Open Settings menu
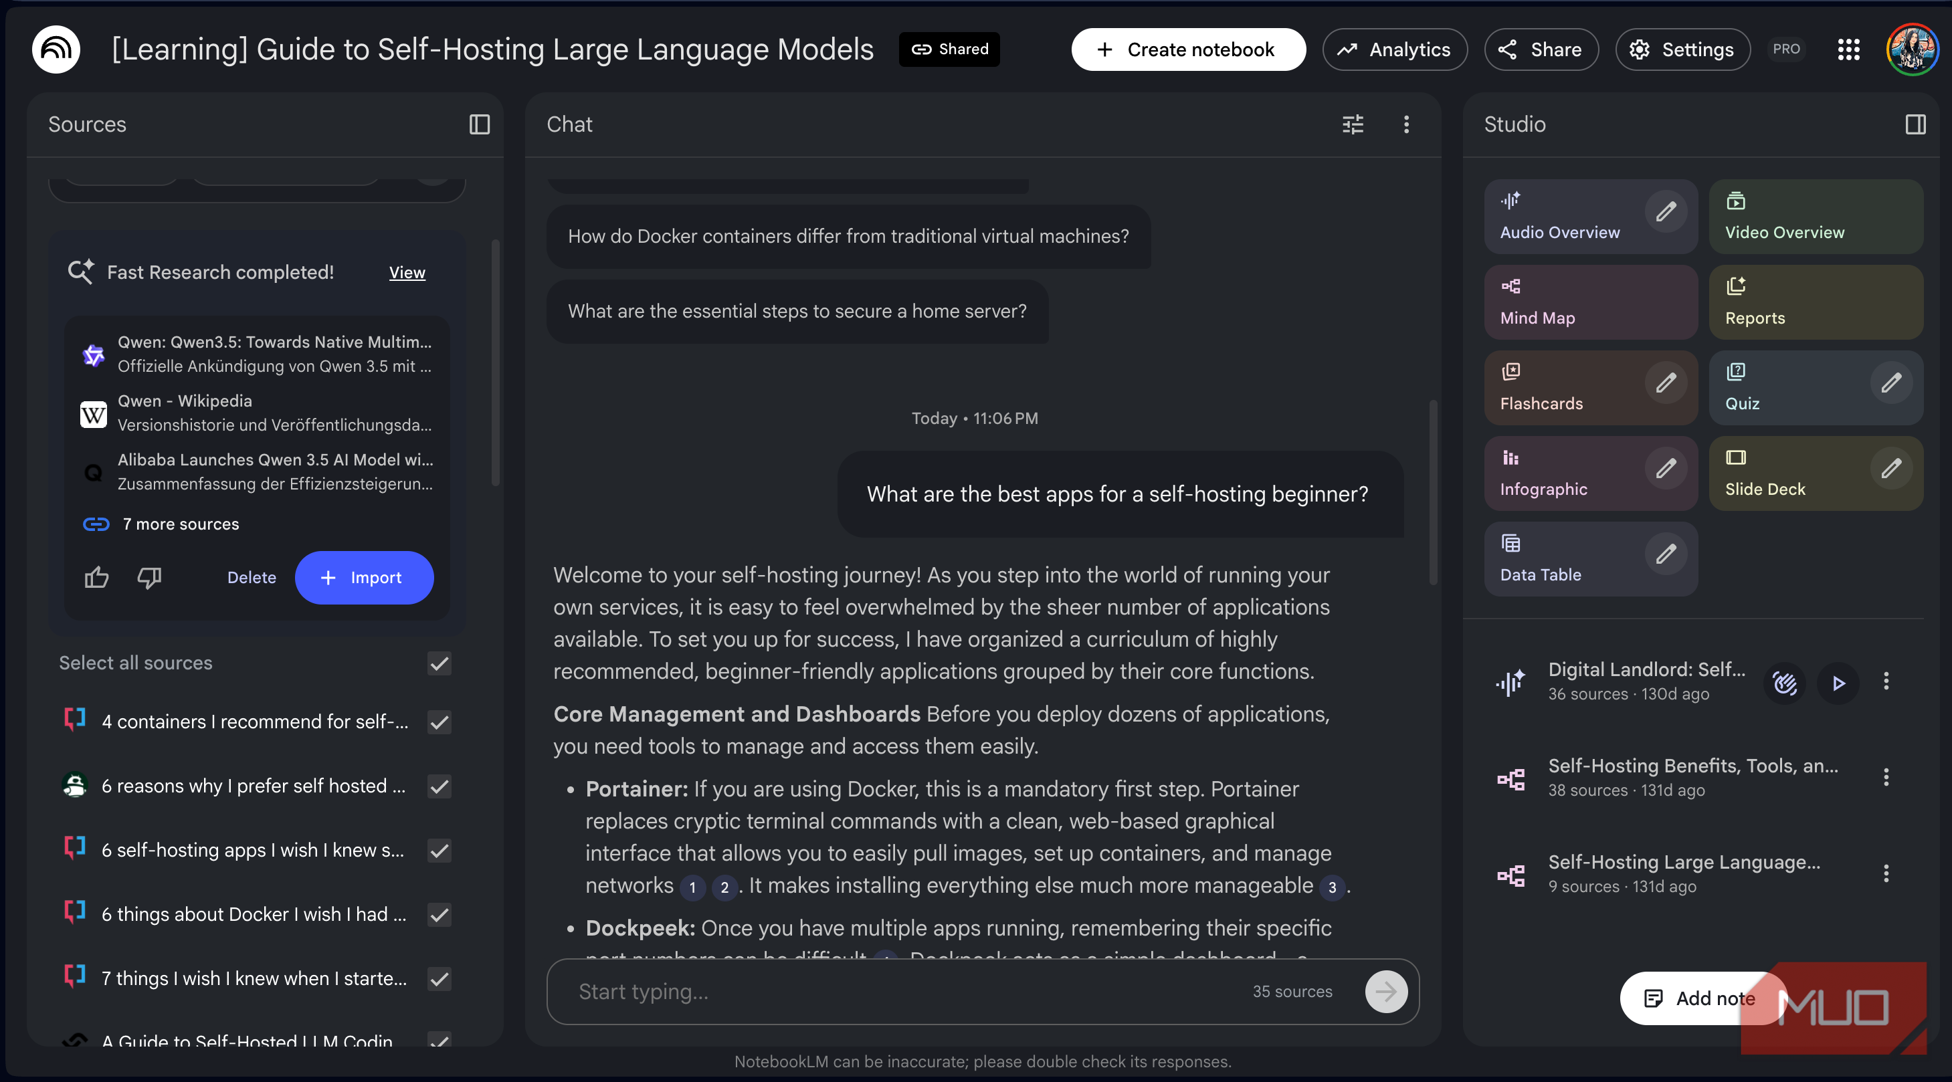The width and height of the screenshot is (1952, 1082). (1682, 49)
